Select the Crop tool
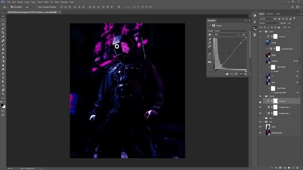The height and width of the screenshot is (170, 303). point(3,33)
